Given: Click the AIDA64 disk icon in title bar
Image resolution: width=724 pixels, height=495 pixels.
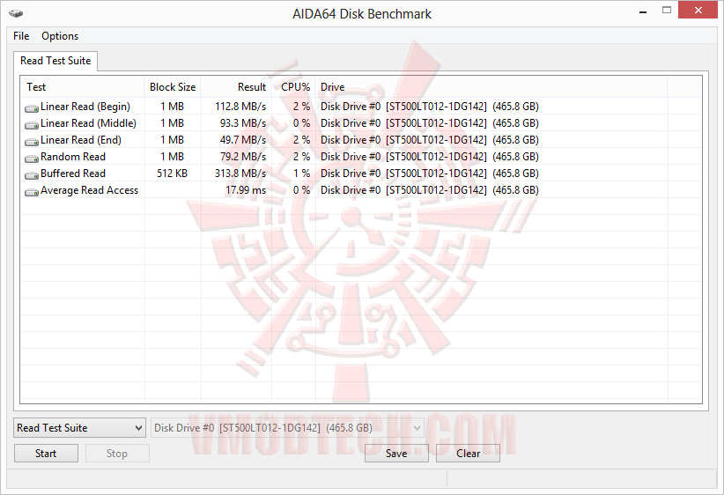Looking at the screenshot, I should tap(16, 13).
